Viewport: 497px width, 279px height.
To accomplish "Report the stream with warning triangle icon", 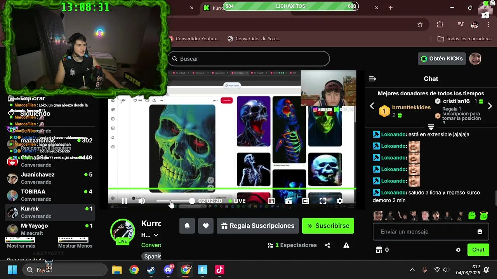I will [346, 245].
